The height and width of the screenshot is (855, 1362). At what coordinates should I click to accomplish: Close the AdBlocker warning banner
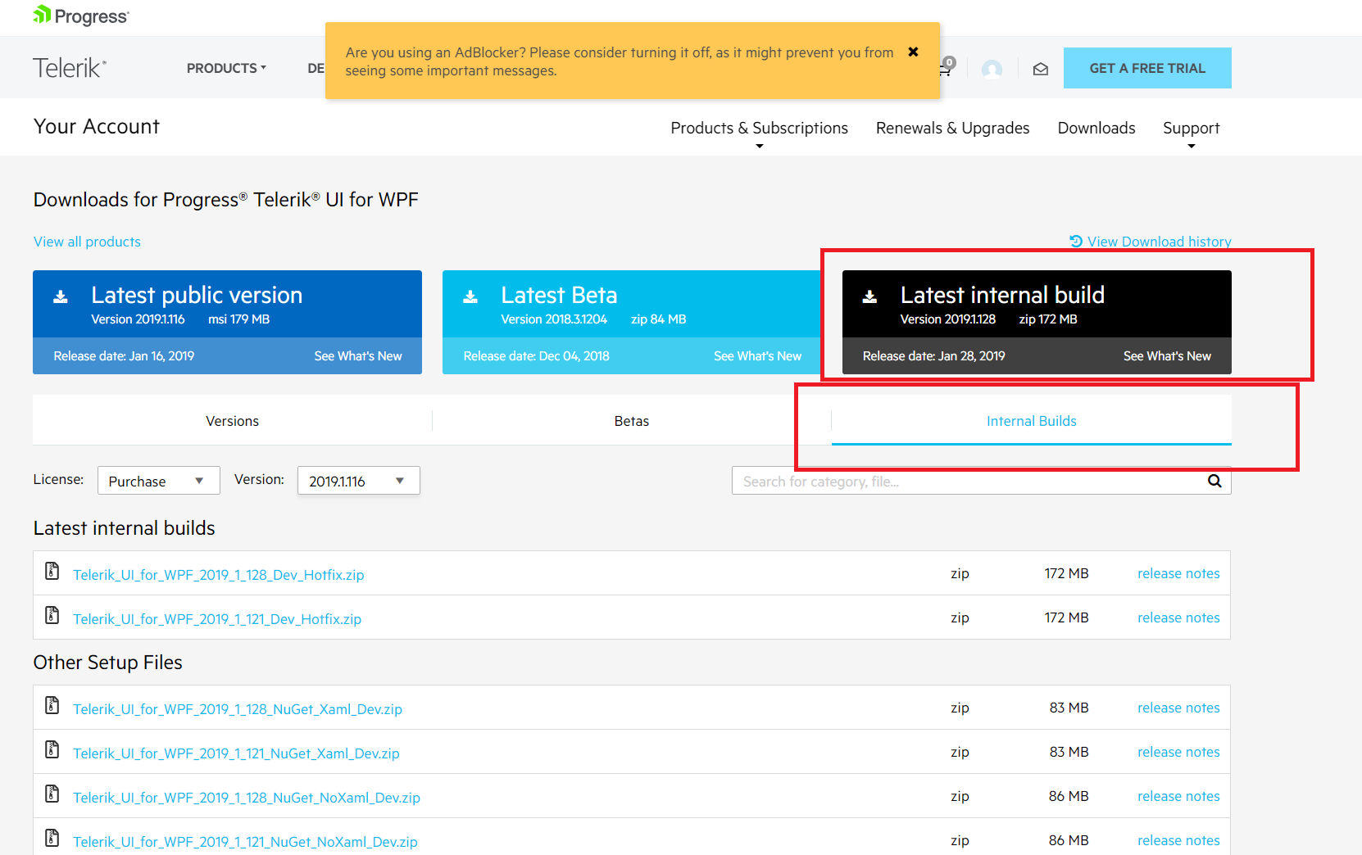913,52
